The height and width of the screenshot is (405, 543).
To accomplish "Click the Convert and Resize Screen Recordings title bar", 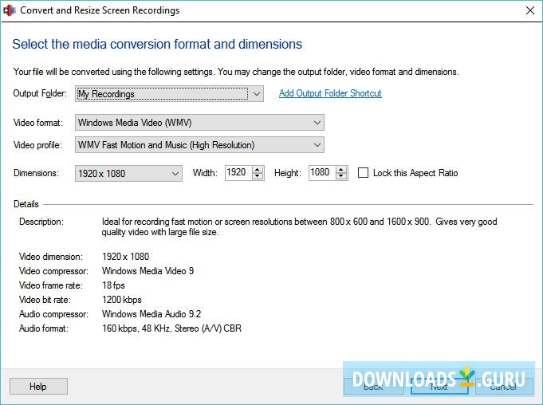I will pyautogui.click(x=239, y=10).
